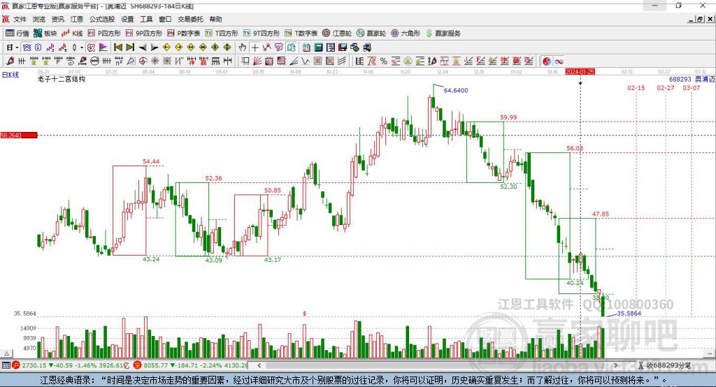The width and height of the screenshot is (716, 387).
Task: Restore the inner chart window
Action: [699, 19]
